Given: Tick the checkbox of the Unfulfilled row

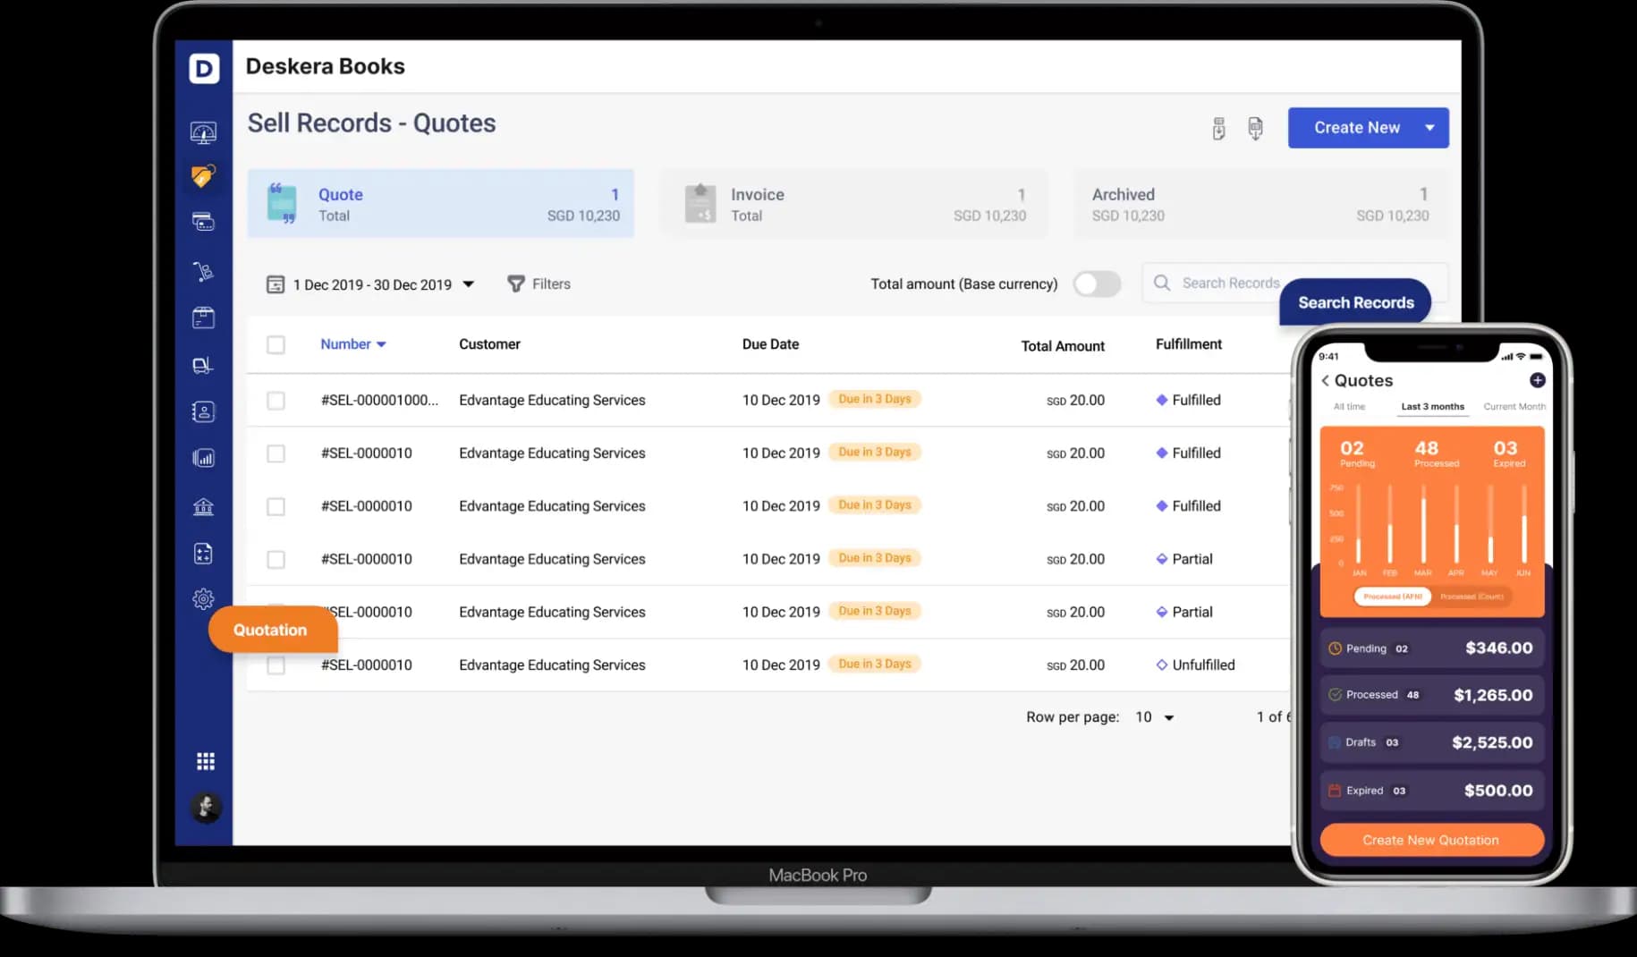Looking at the screenshot, I should [276, 665].
